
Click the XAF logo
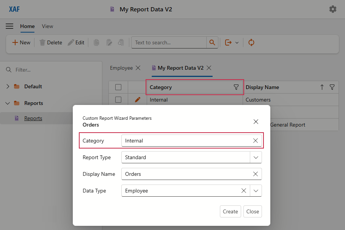click(14, 9)
